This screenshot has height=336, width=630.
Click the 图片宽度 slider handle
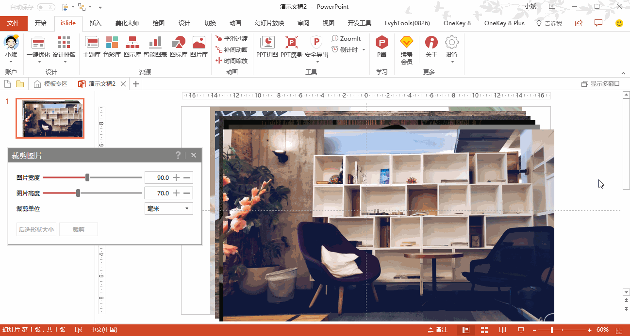87,177
